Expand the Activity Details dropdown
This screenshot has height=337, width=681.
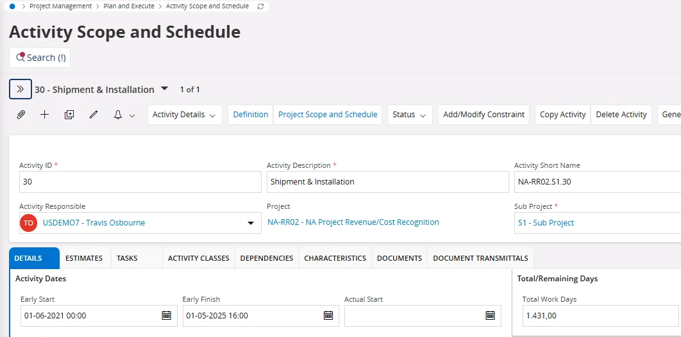coord(185,115)
